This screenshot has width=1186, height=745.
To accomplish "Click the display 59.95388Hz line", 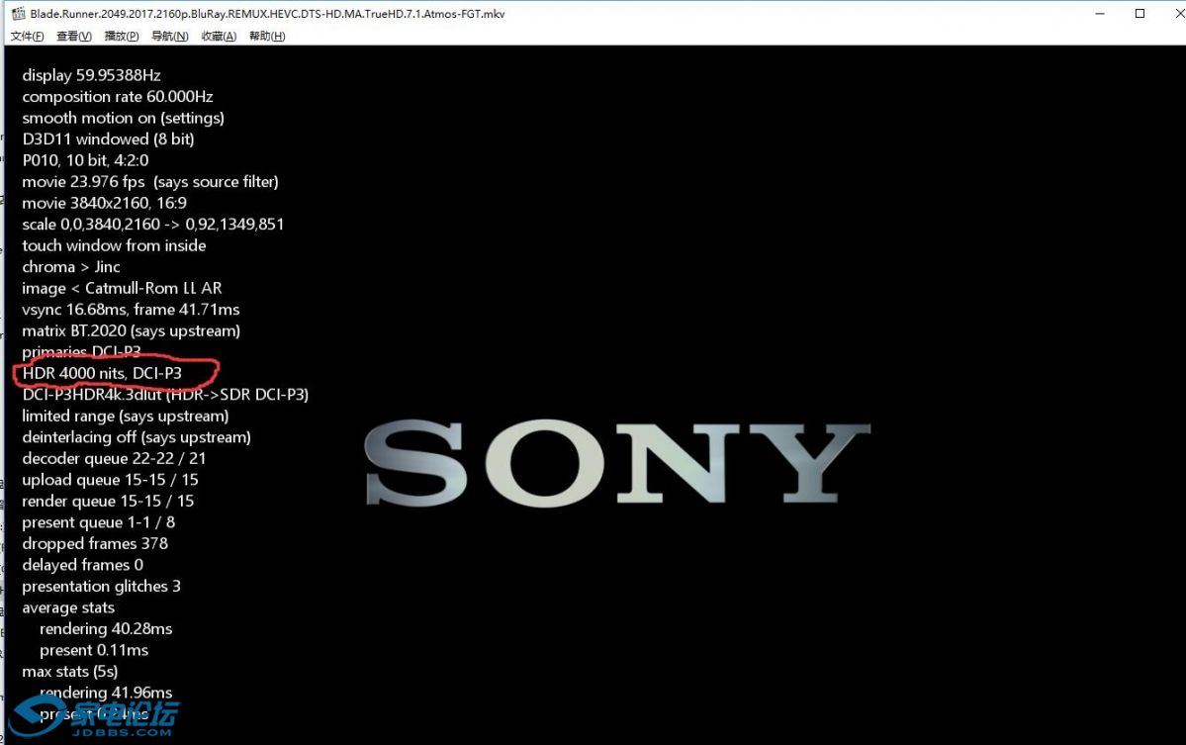I will (91, 75).
